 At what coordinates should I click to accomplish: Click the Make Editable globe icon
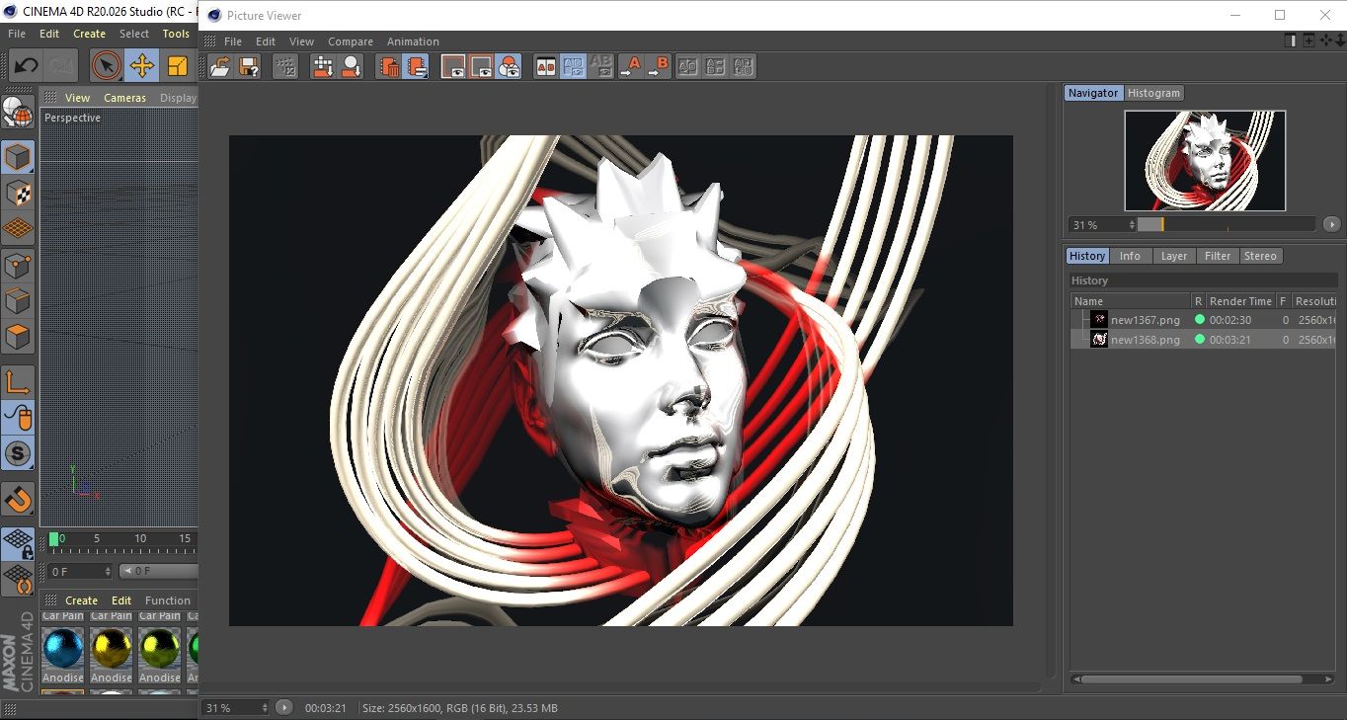(x=18, y=113)
